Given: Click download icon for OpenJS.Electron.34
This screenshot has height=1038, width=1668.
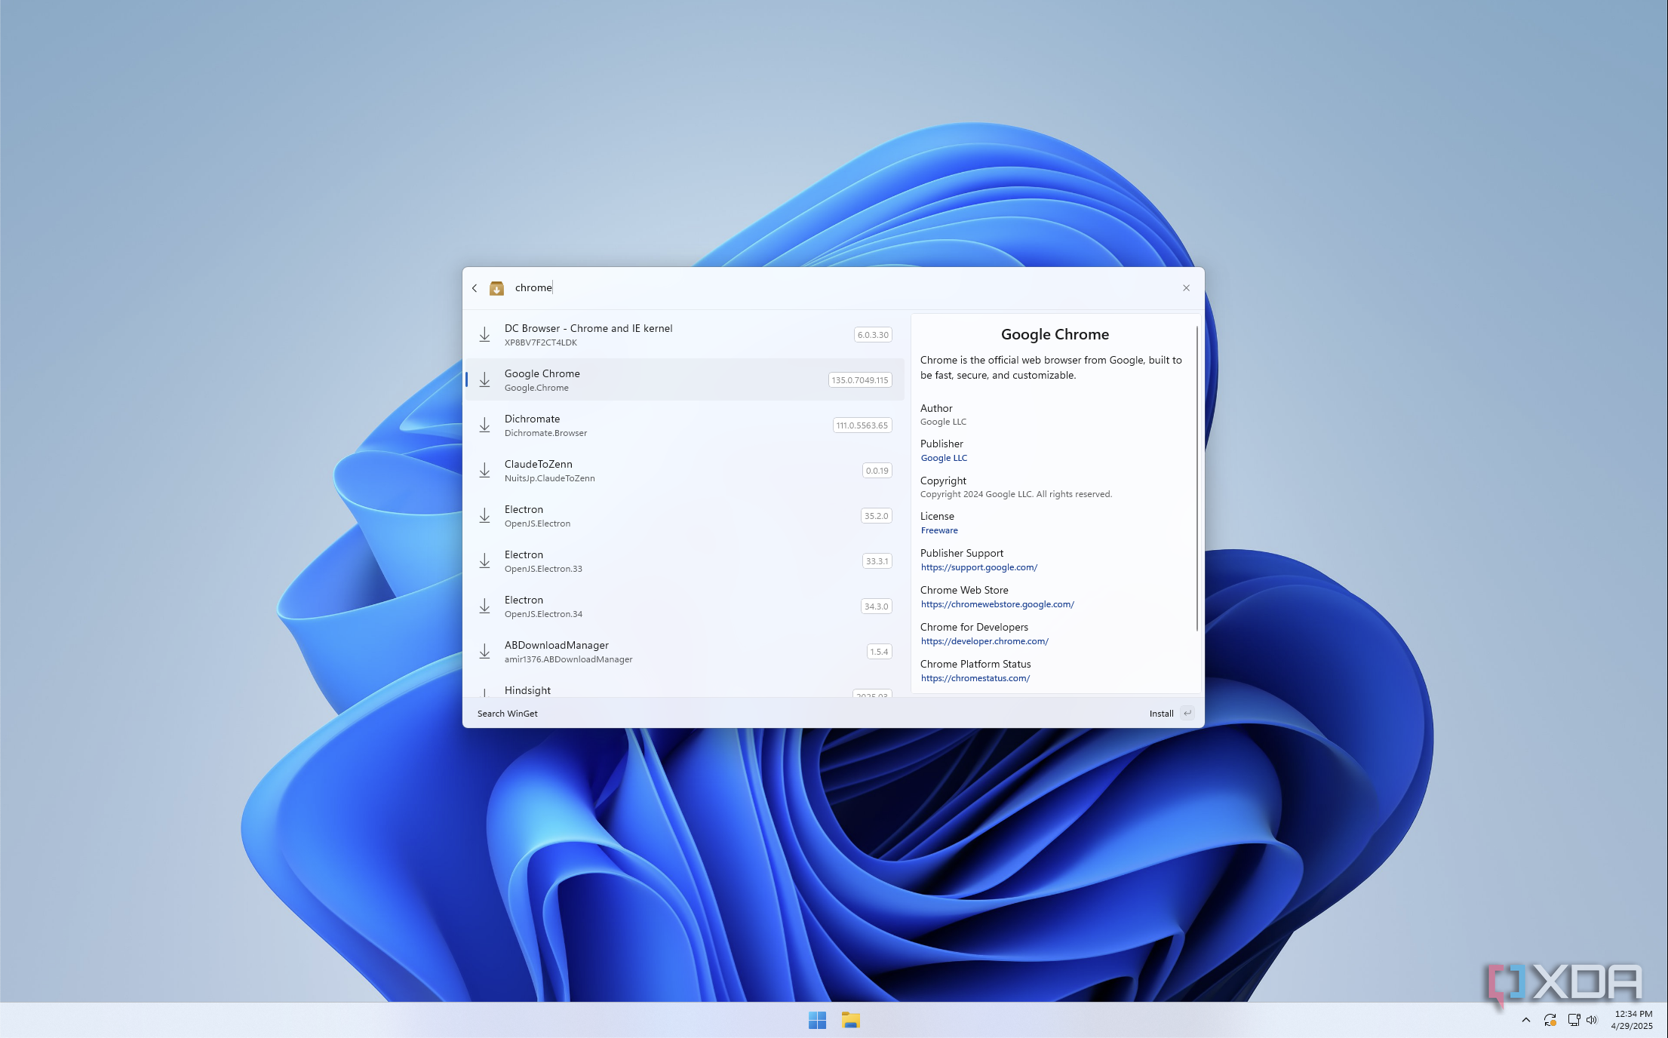Looking at the screenshot, I should (484, 607).
